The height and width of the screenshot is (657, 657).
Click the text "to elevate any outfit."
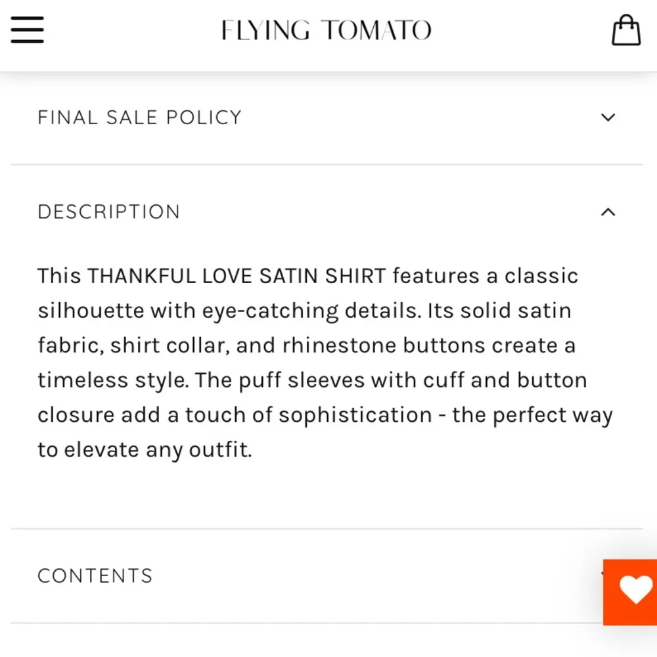tap(145, 450)
